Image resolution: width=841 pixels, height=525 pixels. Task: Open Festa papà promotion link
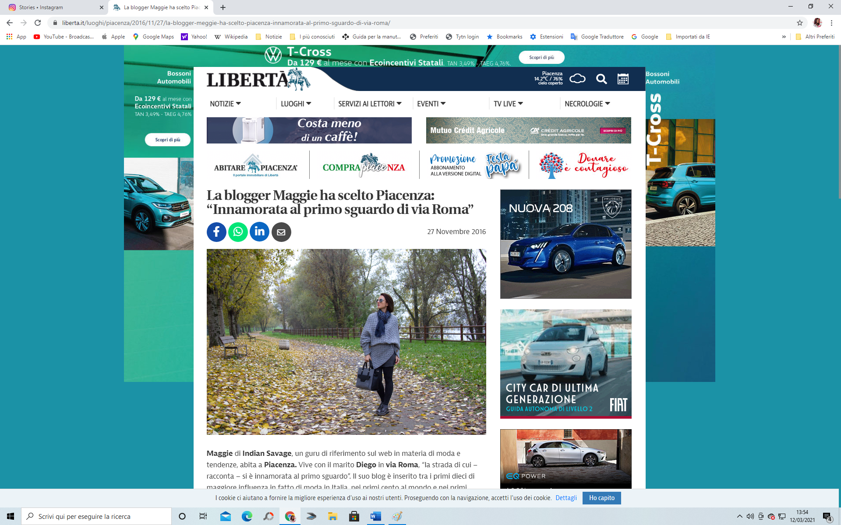tap(474, 165)
